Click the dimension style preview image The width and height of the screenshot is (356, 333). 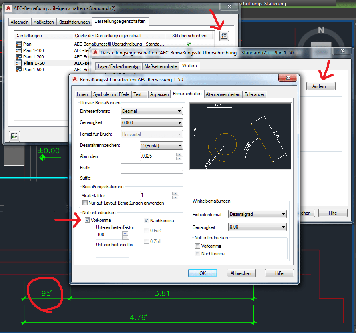[240, 136]
